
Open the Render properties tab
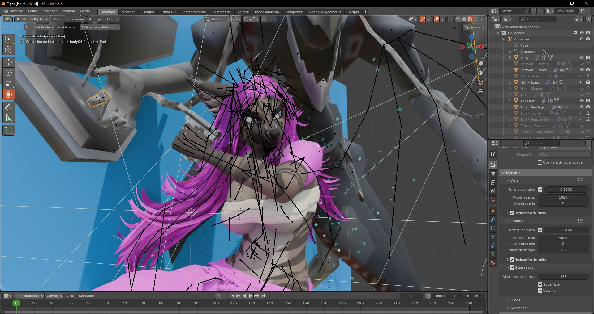(493, 165)
